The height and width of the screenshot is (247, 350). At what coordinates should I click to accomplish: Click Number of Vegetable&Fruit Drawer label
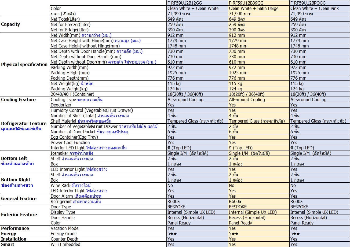(104, 126)
